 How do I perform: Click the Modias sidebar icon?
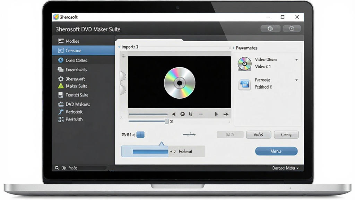(x=60, y=41)
